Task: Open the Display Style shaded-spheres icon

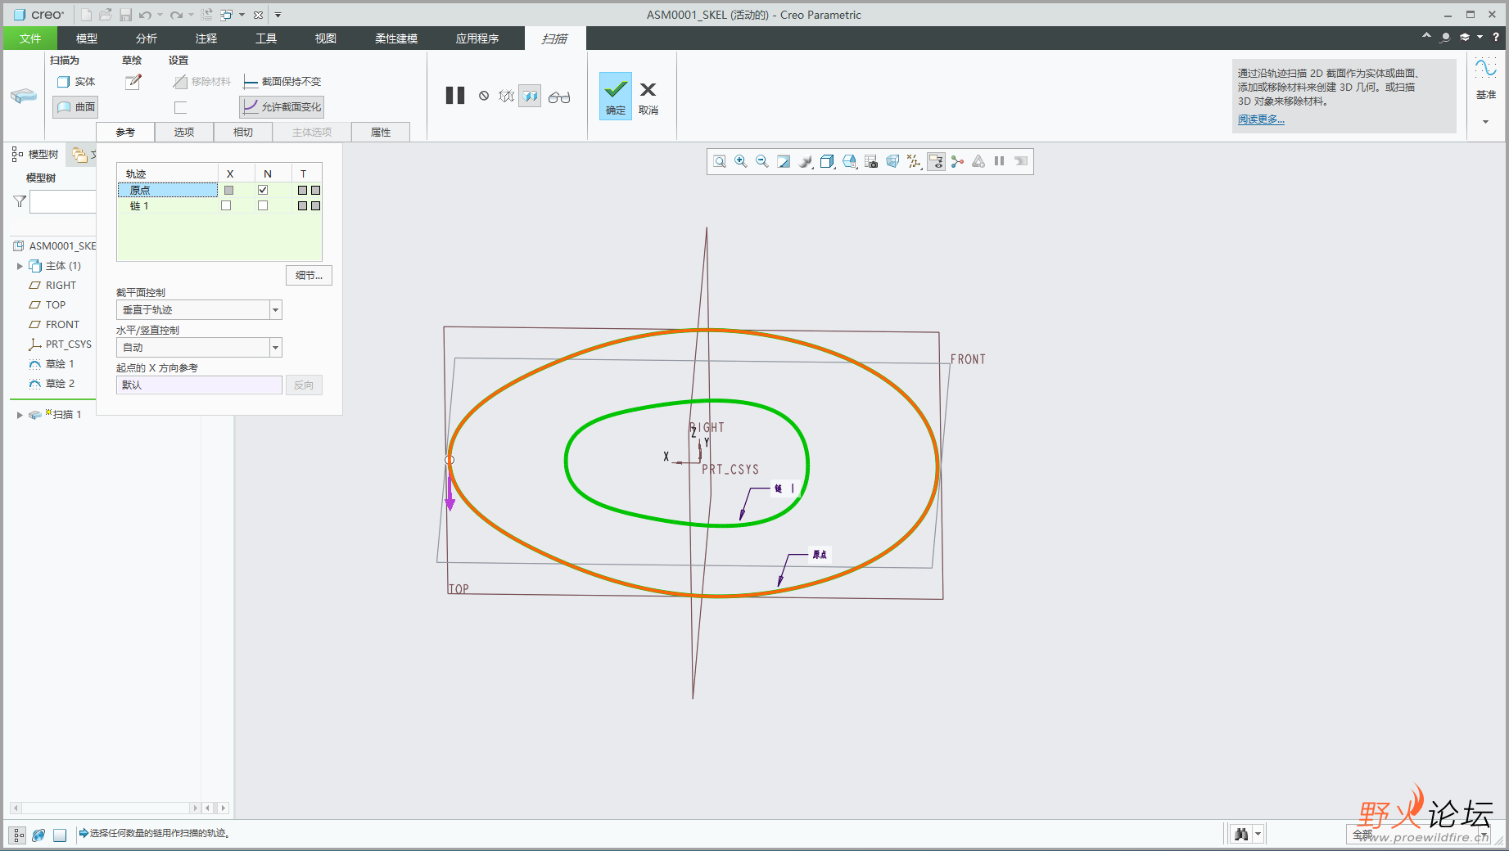Action: click(806, 161)
